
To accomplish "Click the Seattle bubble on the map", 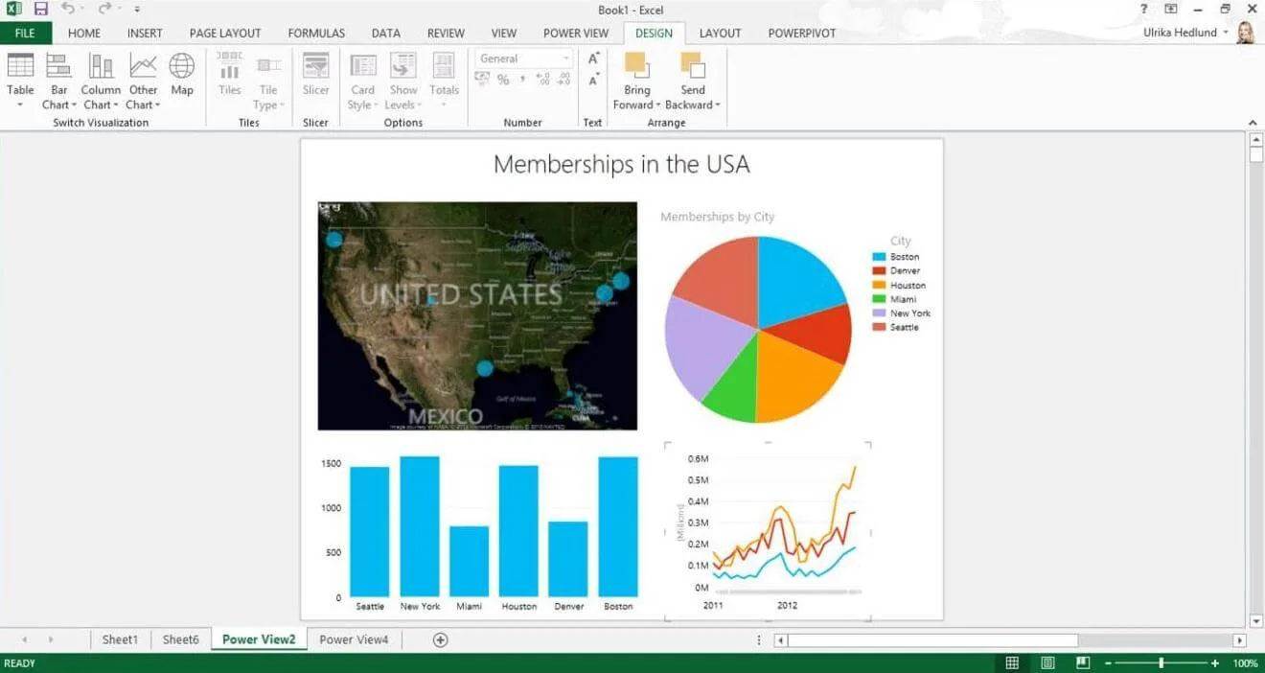I will pyautogui.click(x=333, y=239).
